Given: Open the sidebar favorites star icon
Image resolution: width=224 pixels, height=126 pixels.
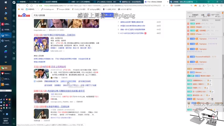Looking at the screenshot, I should click(x=14, y=15).
